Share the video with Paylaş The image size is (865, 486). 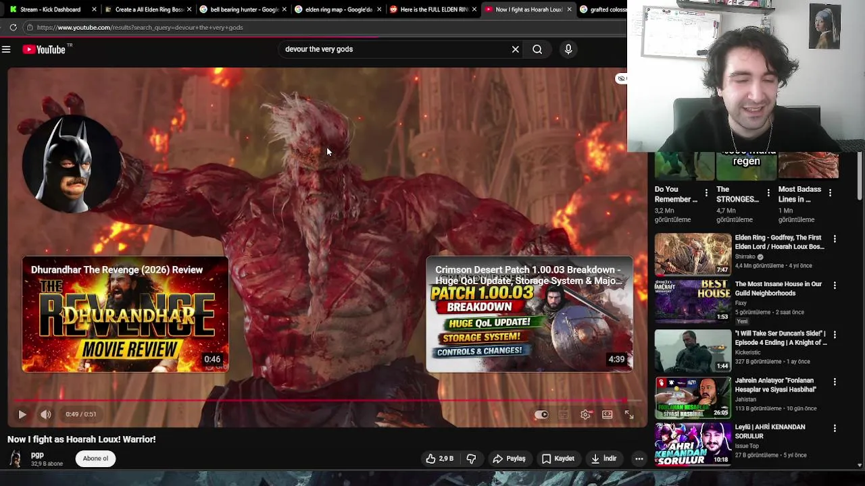coord(509,458)
